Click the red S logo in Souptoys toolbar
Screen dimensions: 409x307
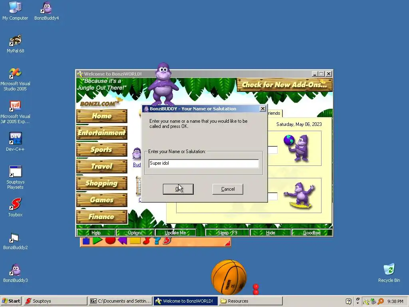point(167,240)
